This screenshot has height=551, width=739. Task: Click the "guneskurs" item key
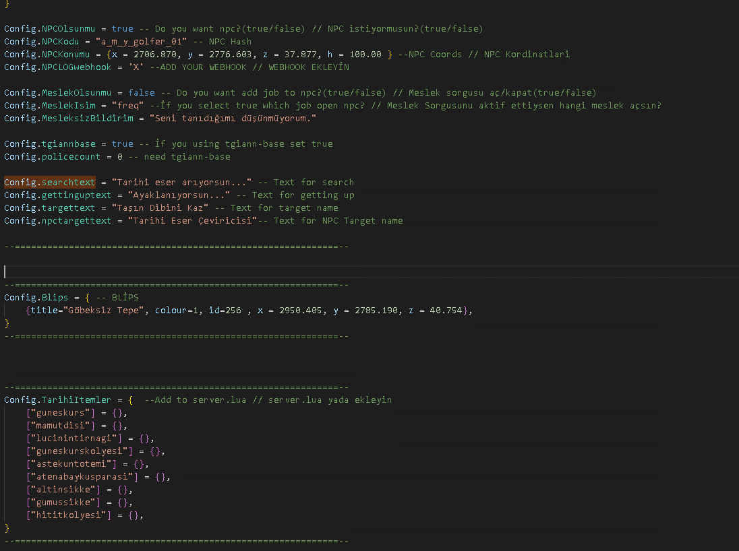click(59, 413)
